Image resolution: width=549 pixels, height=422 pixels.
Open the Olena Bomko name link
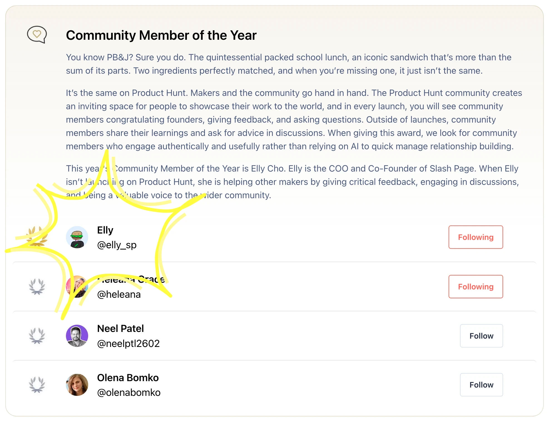(128, 378)
